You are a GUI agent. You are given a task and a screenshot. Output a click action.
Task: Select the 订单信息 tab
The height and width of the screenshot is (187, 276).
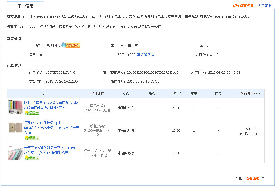point(25,6)
